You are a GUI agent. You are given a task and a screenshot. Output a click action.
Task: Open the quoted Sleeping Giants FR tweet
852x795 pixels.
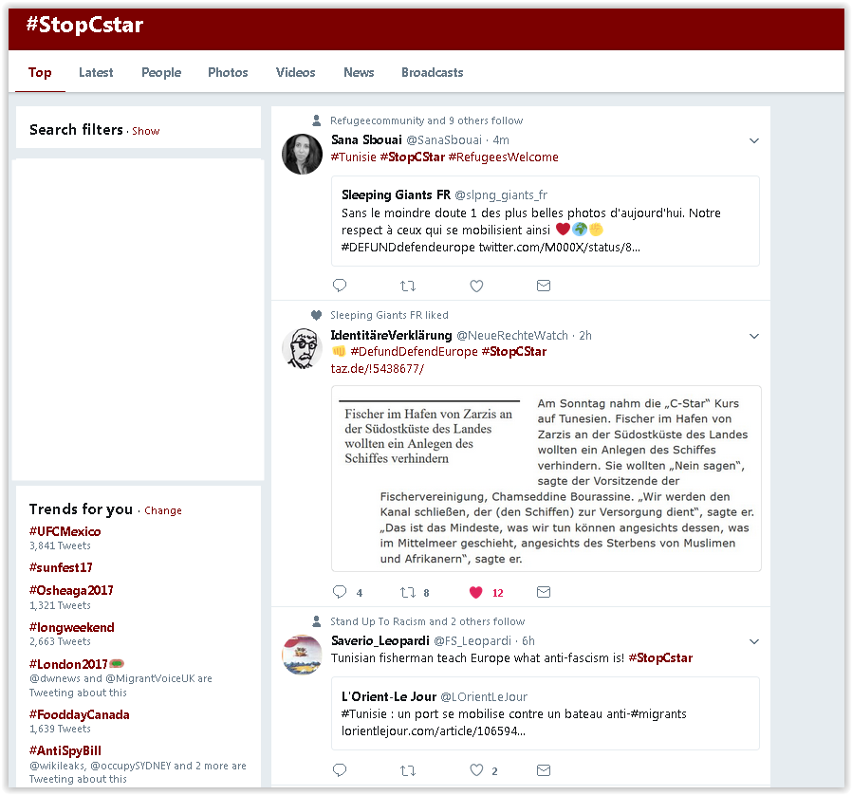(546, 221)
